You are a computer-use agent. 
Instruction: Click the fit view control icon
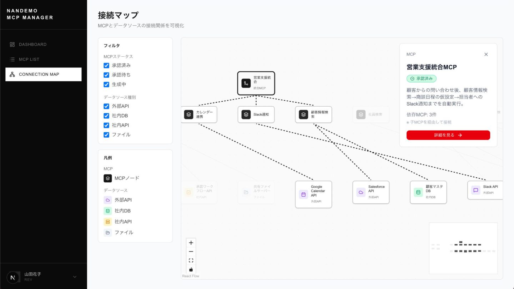191,260
